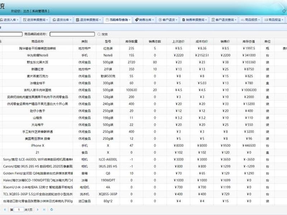This screenshot has height=215, width=287.
Task: Select the Sony ILCE-A6000L camera row
Action: pyautogui.click(x=143, y=159)
